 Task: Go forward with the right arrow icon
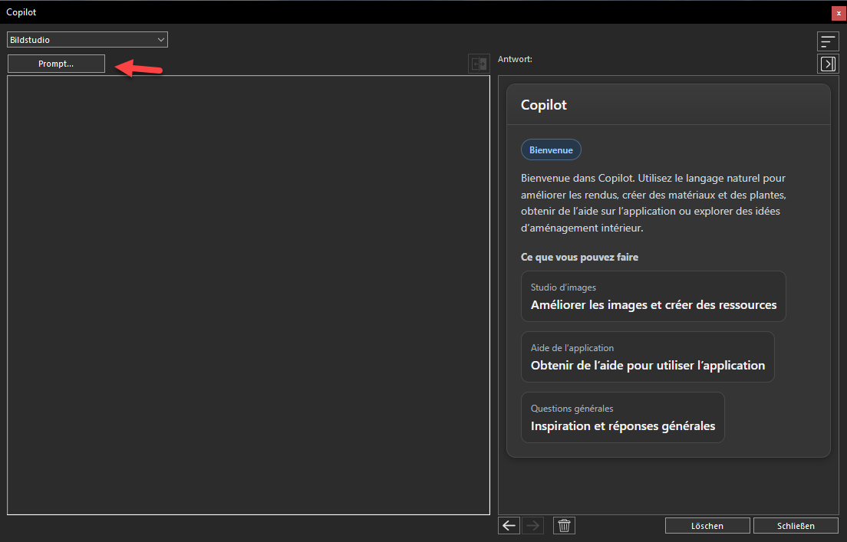[532, 525]
